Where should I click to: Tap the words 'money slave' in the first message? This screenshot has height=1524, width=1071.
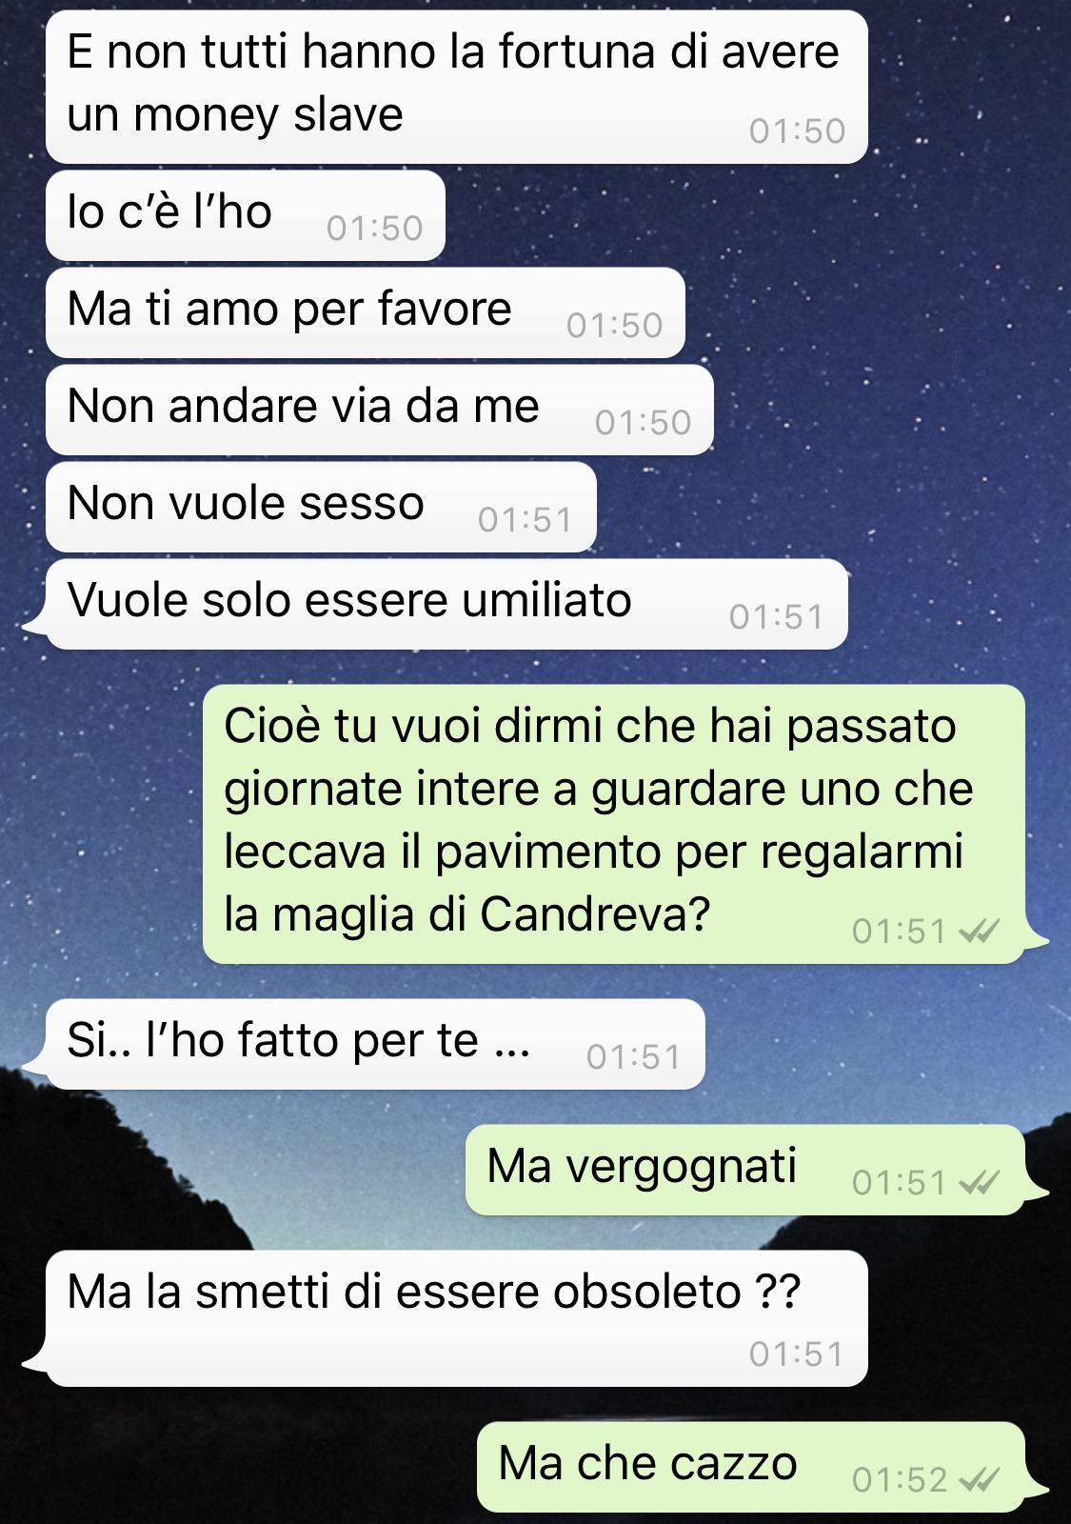click(x=268, y=115)
